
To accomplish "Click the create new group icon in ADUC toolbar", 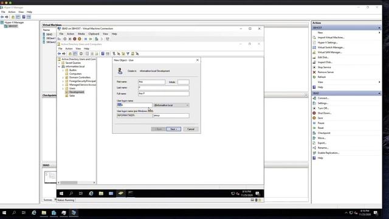I will (119, 54).
